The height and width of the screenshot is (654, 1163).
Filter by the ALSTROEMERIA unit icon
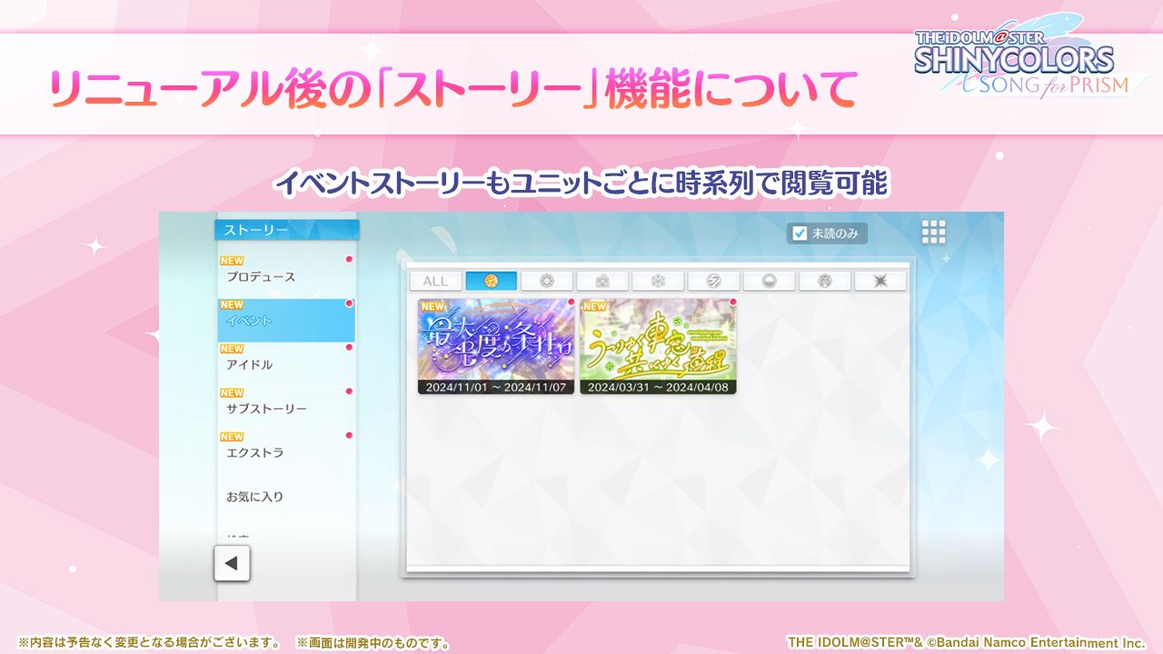coord(658,282)
